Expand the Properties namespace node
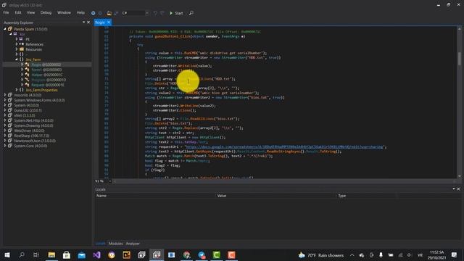Image resolution: width=464 pixels, height=261 pixels. (17, 90)
